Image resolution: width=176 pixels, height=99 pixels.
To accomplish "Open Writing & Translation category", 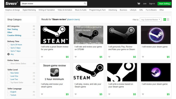I will (47, 10).
